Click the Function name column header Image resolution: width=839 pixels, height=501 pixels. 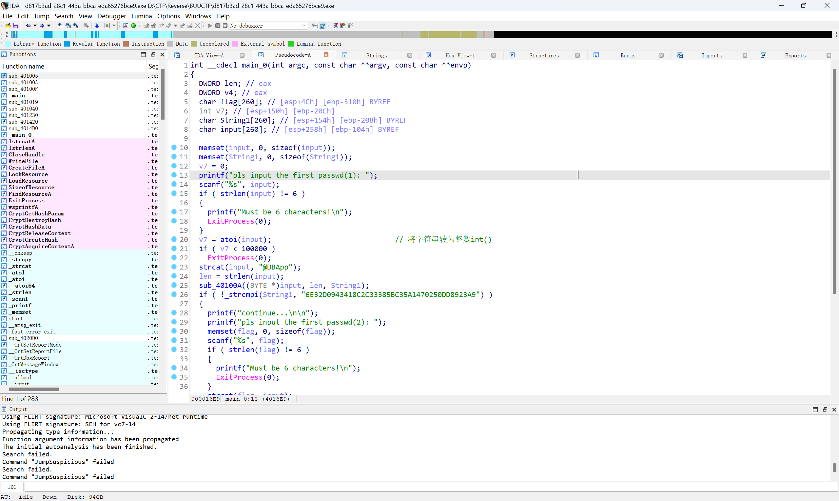[73, 66]
